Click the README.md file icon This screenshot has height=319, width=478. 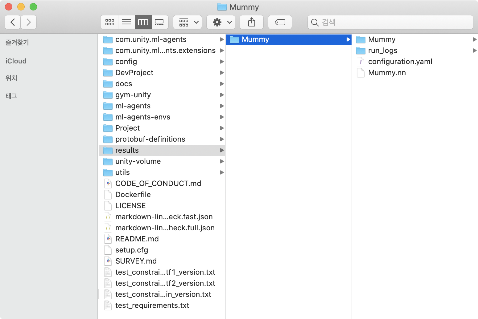(108, 239)
